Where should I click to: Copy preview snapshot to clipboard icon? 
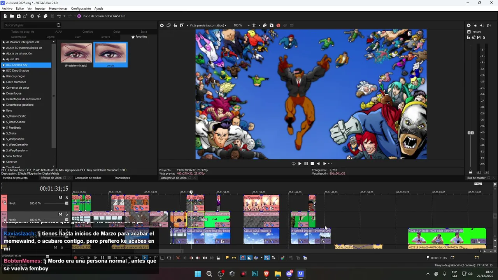[265, 25]
